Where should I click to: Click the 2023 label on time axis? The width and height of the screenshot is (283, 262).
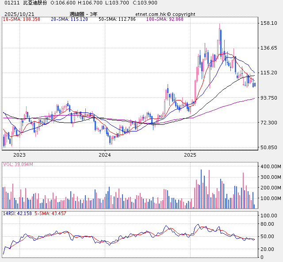pyautogui.click(x=19, y=155)
